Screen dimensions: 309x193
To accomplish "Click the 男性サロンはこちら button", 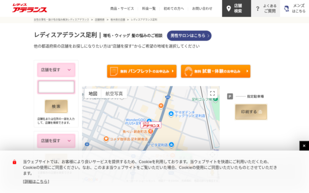I will 189,36.
